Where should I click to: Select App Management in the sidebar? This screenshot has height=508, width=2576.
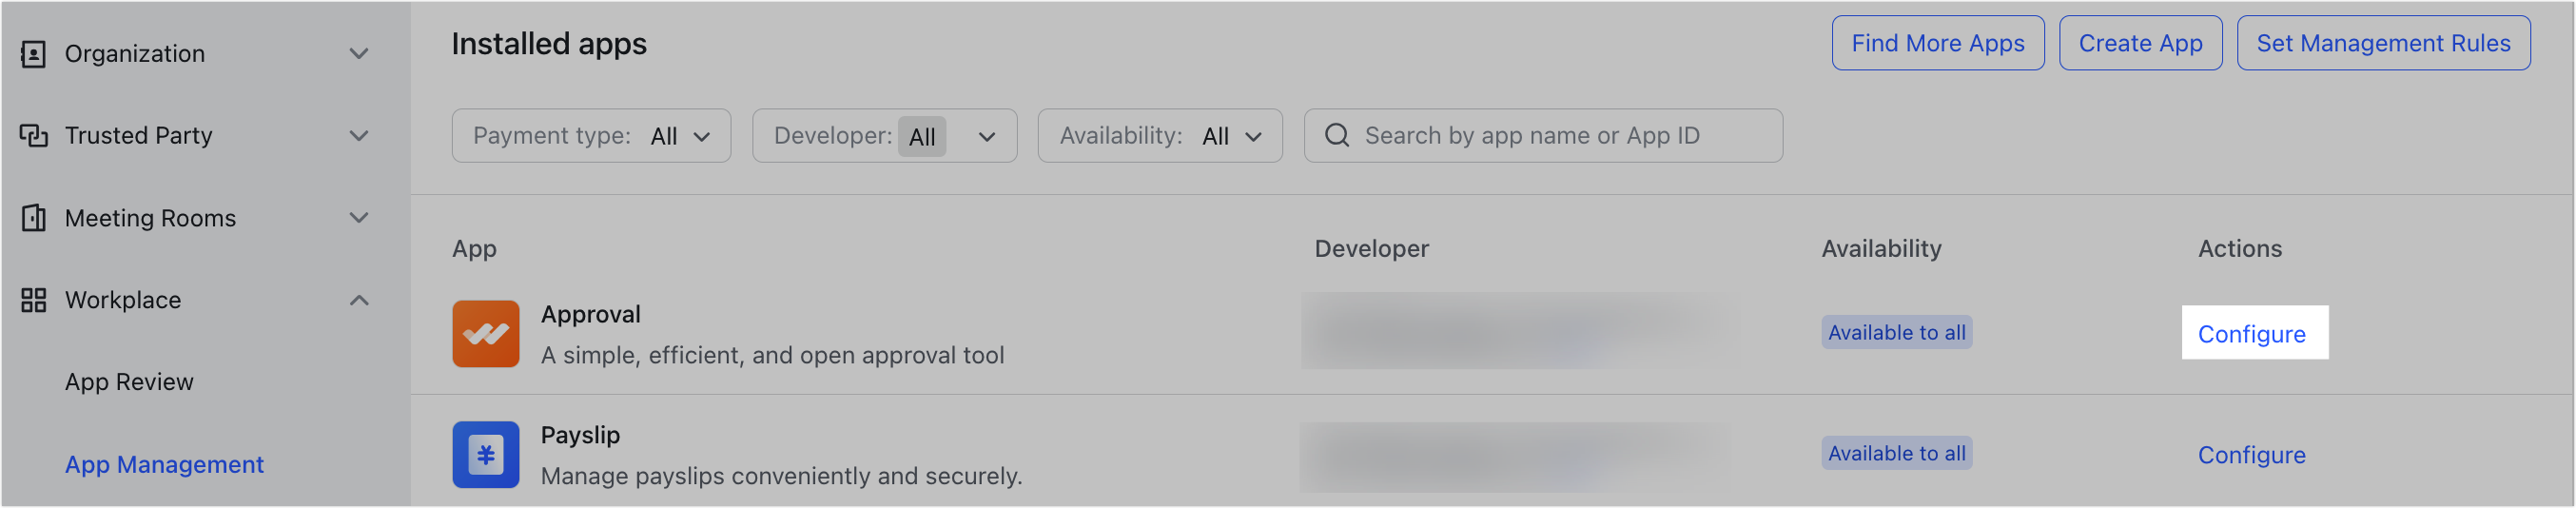pos(164,465)
